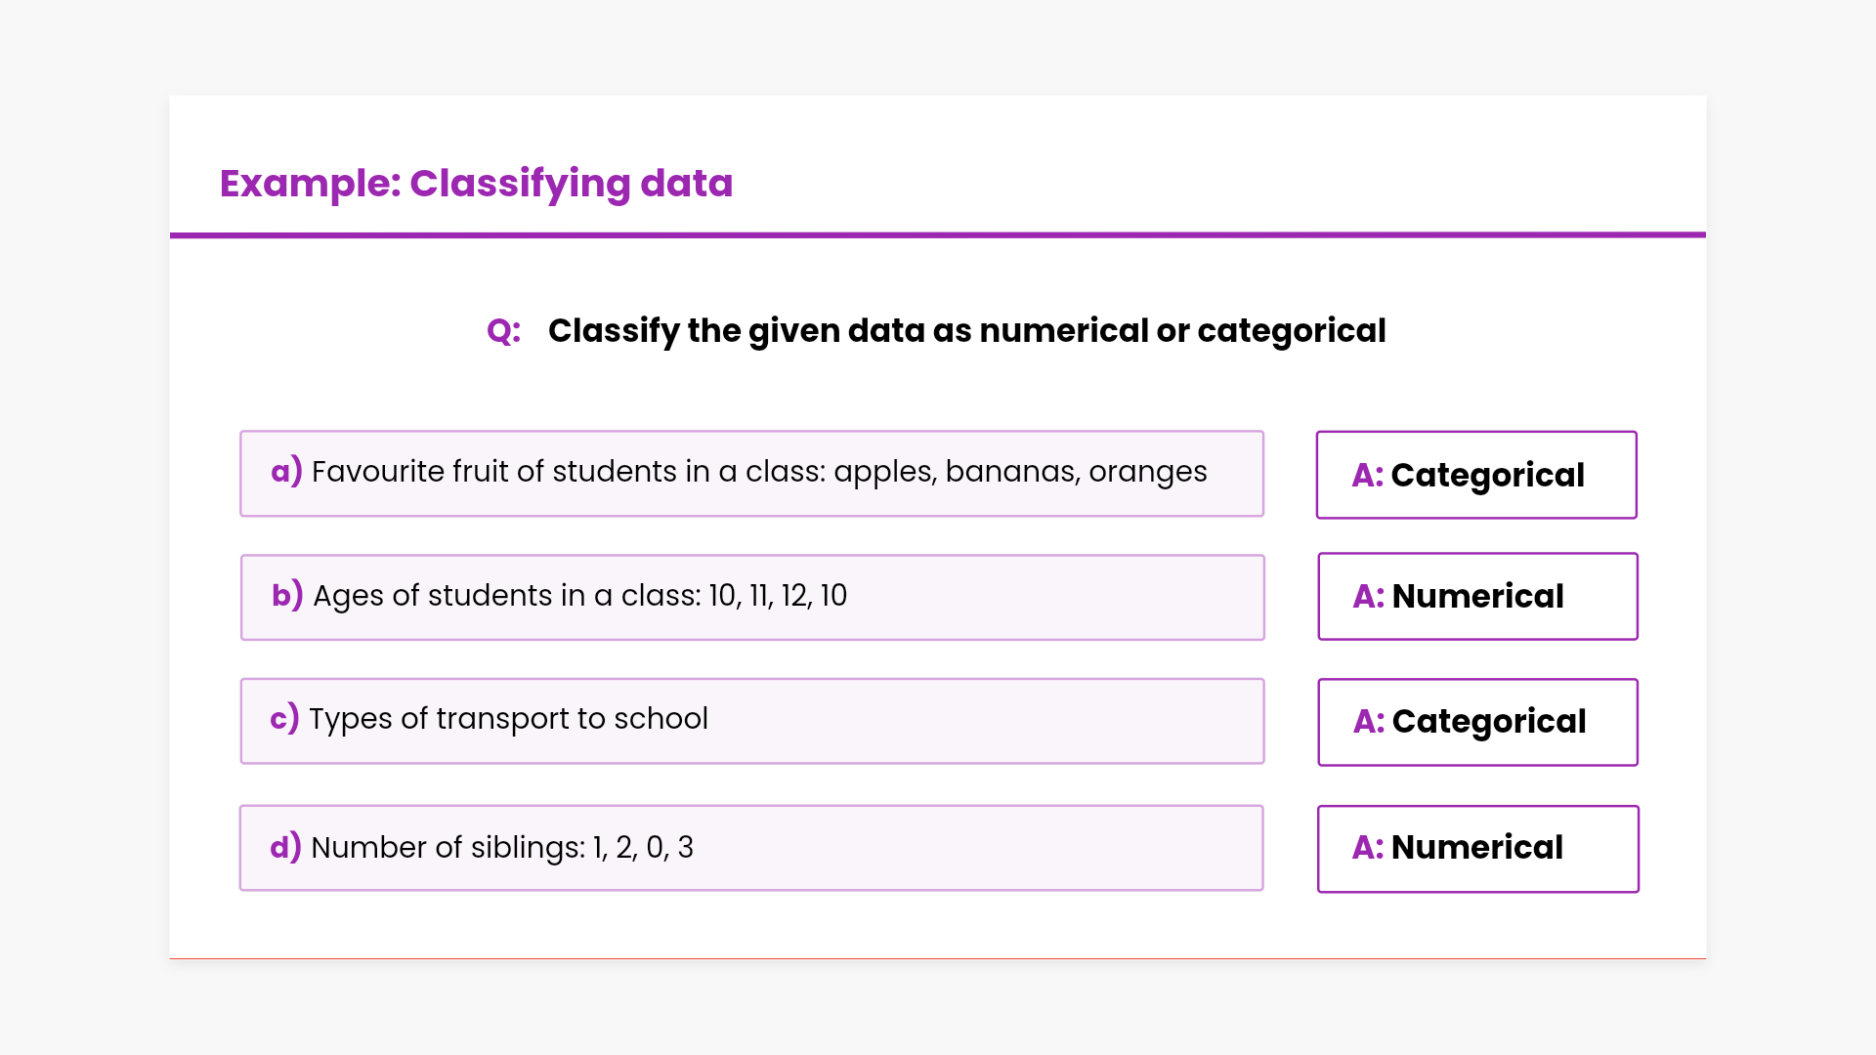The width and height of the screenshot is (1876, 1055).
Task: Click the 'Number of siblings' text
Action: [448, 848]
